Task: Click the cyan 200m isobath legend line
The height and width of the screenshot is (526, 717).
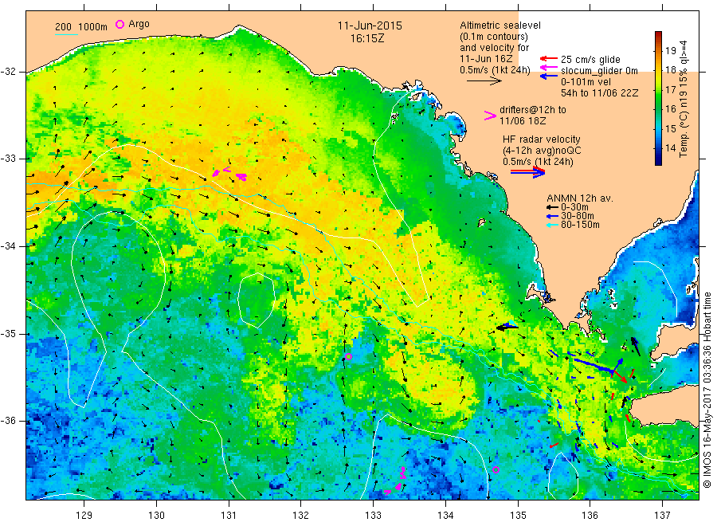Action: (66, 33)
